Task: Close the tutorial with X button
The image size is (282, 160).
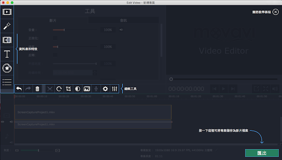Action: 275,12
